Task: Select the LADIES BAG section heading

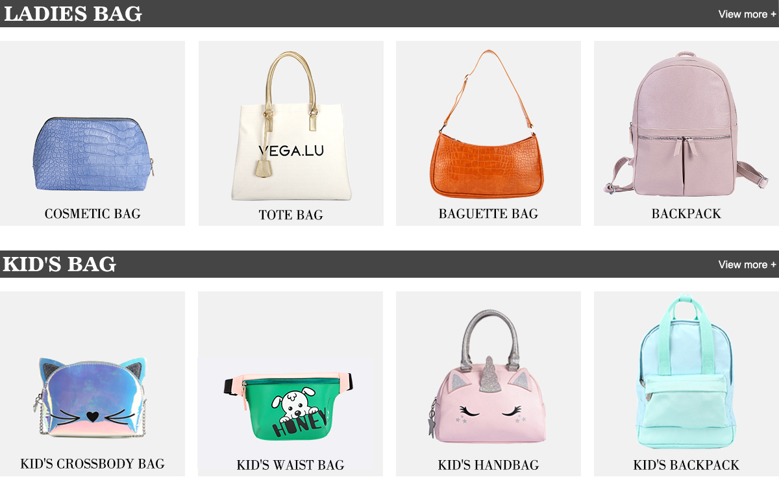Action: 73,14
